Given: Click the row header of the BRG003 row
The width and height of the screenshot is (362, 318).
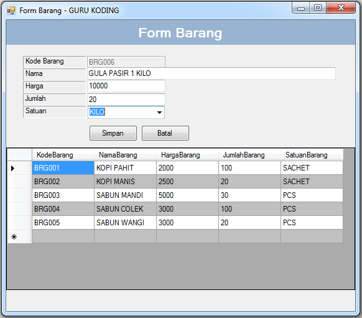Looking at the screenshot, I should coord(19,195).
